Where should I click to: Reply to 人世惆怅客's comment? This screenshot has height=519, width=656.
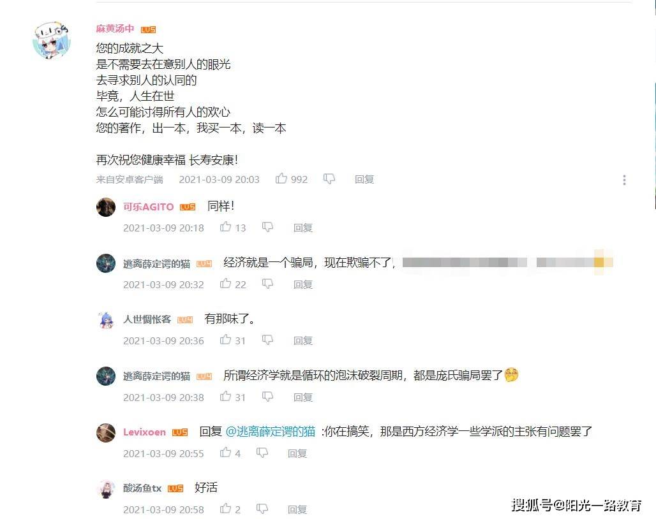click(303, 340)
